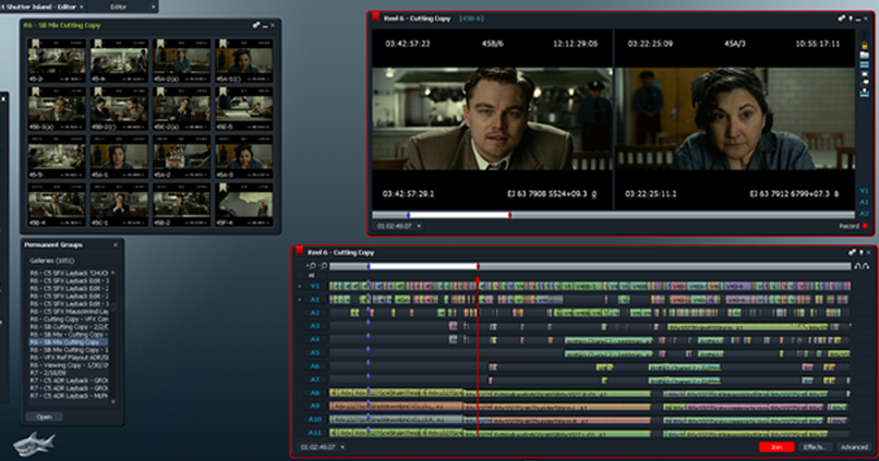
Task: Click the red Join button
Action: pyautogui.click(x=776, y=447)
